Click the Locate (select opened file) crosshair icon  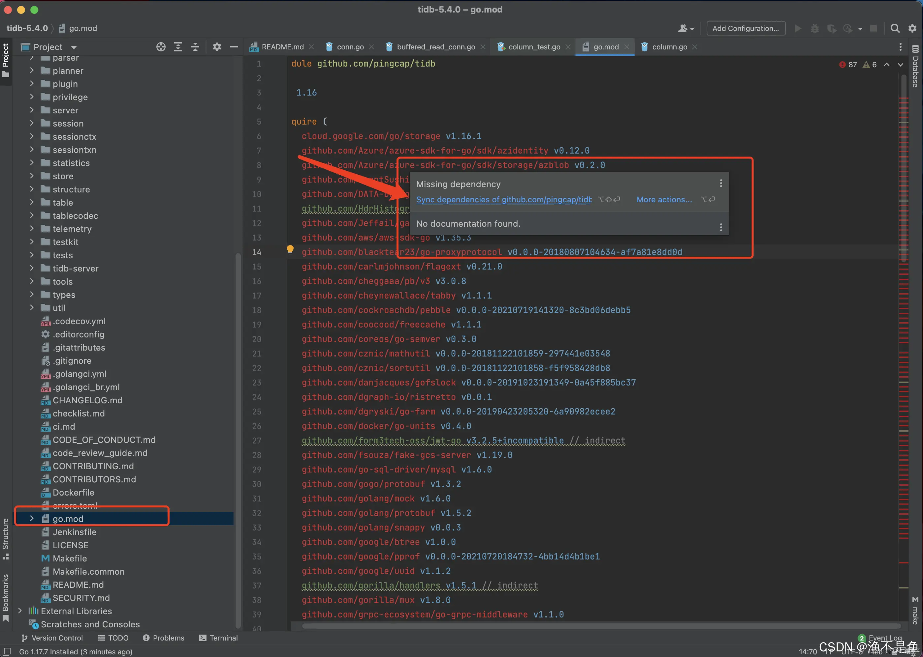click(x=161, y=47)
